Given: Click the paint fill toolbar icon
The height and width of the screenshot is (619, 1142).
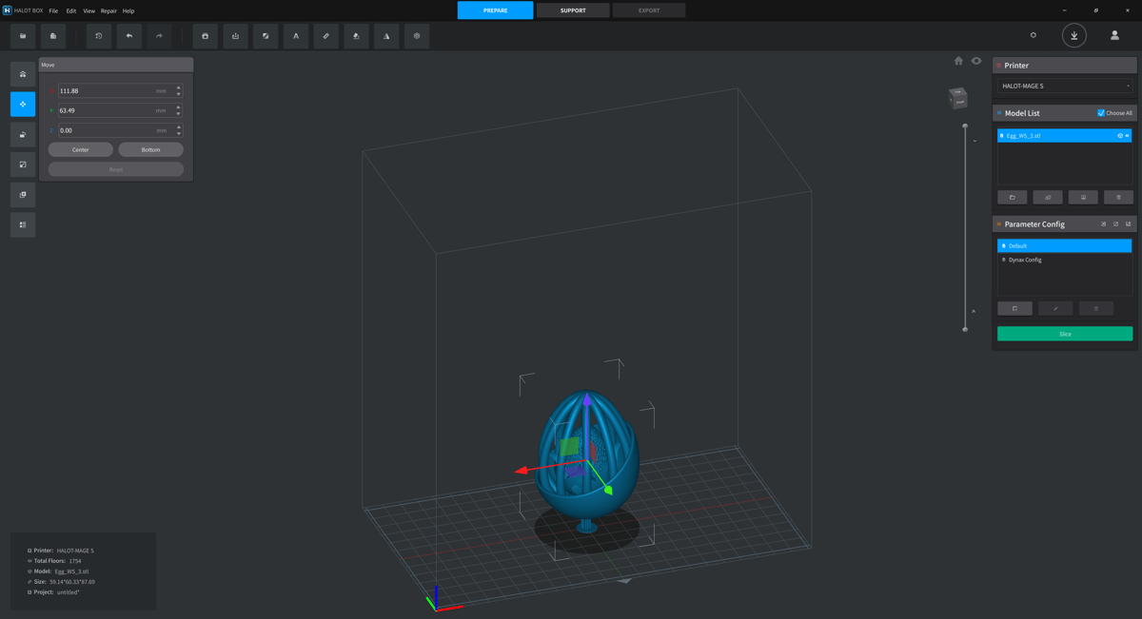Looking at the screenshot, I should (x=356, y=36).
